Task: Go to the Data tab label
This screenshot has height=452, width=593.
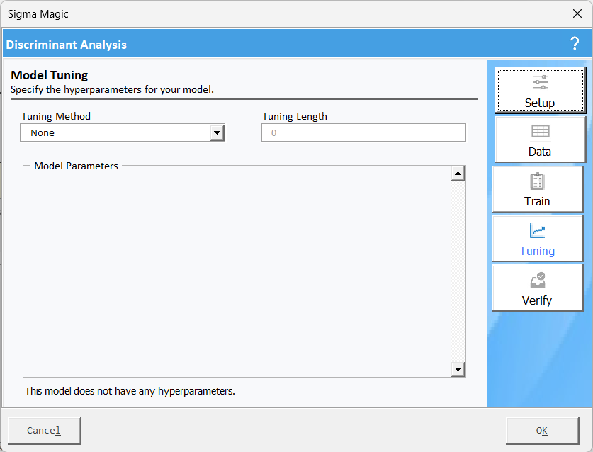Action: 540,152
